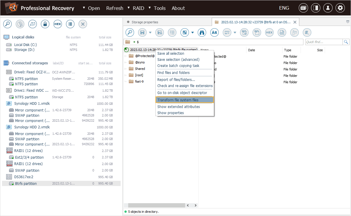Click the folder navigate arrow icon in explorer toolbar
Viewport: 351px width, 216px height.
click(x=294, y=33)
